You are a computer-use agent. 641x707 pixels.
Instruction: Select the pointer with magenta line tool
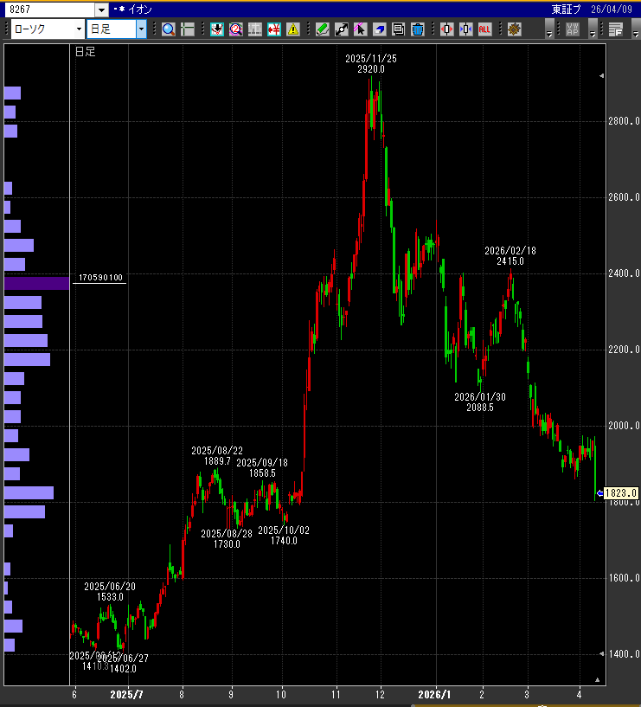point(360,29)
